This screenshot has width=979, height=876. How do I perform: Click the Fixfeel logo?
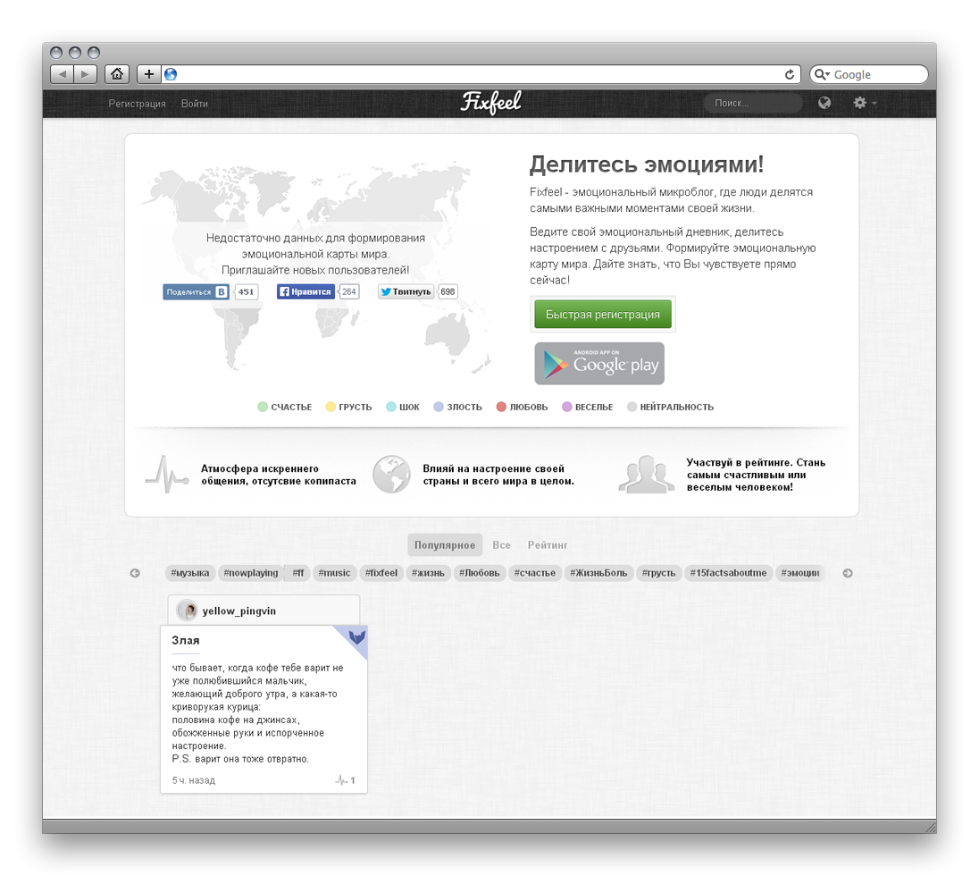click(x=490, y=103)
